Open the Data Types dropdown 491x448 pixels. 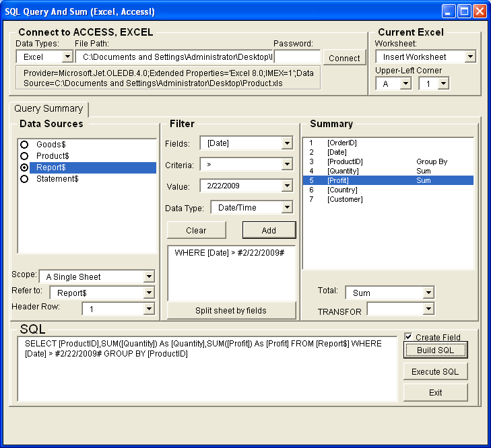(67, 57)
